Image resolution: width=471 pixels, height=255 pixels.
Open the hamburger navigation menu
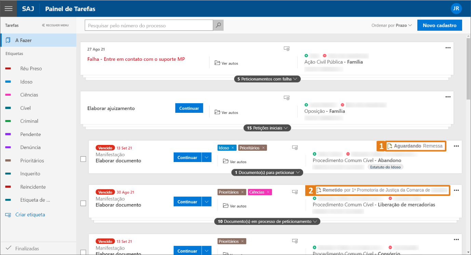[x=9, y=9]
